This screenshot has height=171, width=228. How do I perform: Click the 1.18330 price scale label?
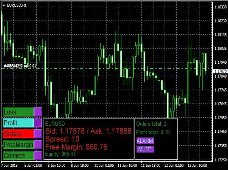[221, 7]
